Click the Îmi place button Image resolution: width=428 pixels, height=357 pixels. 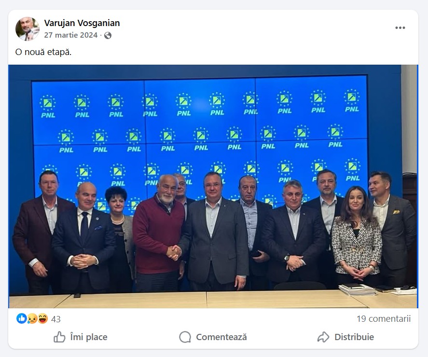[80, 337]
